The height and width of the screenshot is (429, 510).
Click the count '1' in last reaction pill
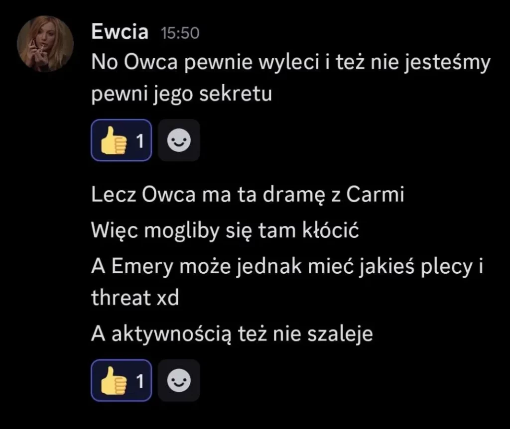(x=140, y=381)
